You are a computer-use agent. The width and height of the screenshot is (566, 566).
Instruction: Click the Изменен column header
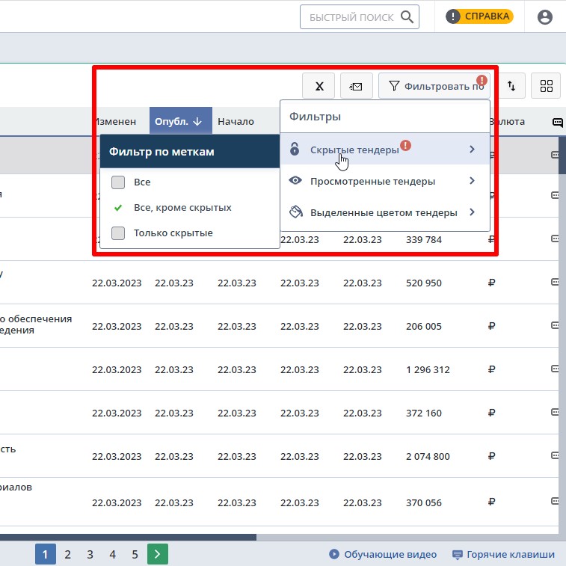click(x=115, y=121)
